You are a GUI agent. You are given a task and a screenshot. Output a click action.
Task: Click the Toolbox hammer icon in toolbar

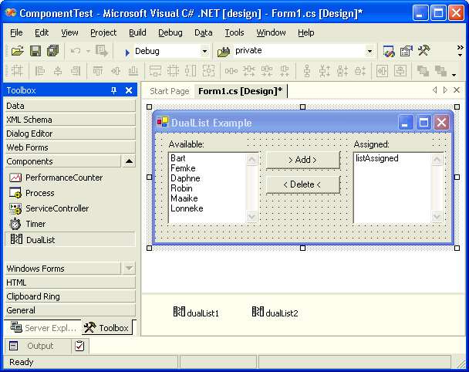pyautogui.click(x=423, y=50)
